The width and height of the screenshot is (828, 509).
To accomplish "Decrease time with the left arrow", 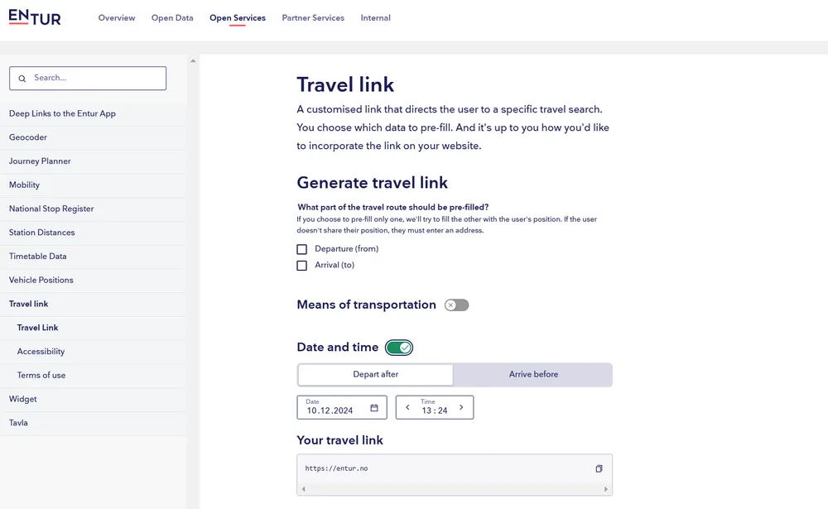I will [x=407, y=408].
